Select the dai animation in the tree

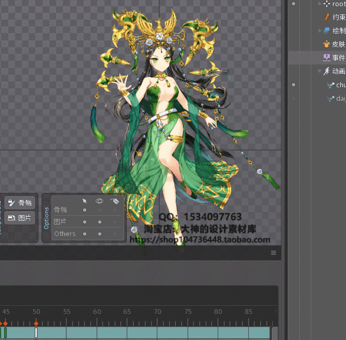[x=341, y=98]
